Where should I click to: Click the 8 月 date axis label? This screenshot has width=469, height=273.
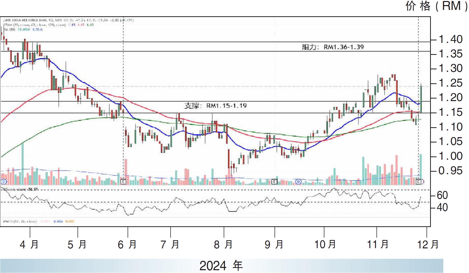223,245
